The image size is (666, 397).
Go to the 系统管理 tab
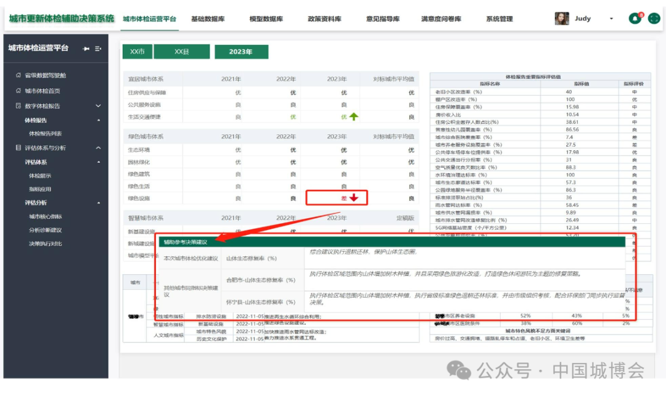tap(499, 19)
